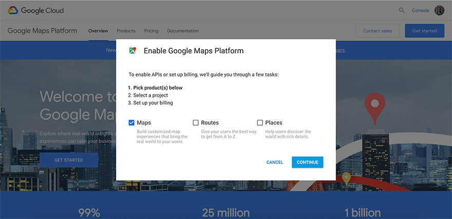Viewport: 452px width, 219px height.
Task: Click the '1 billion' statistic
Action: coord(363,213)
